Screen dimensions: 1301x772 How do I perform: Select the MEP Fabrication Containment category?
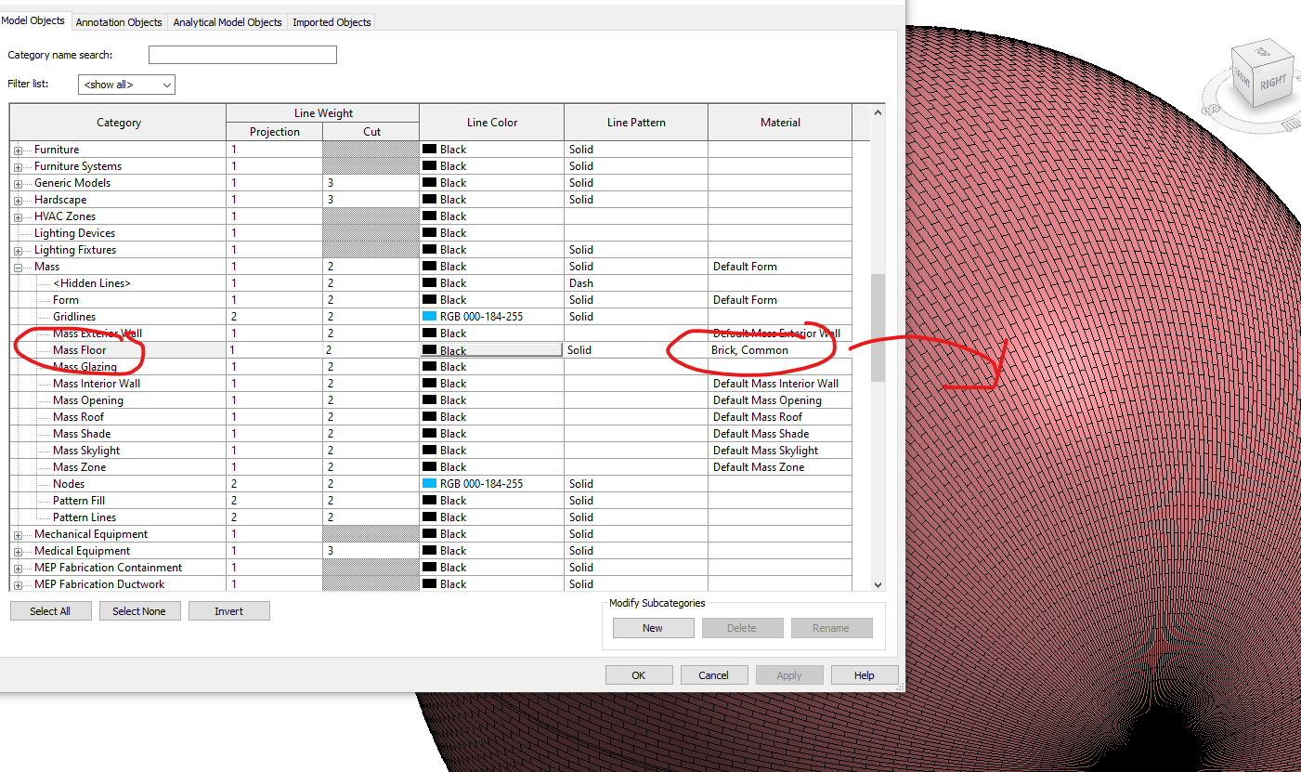108,568
